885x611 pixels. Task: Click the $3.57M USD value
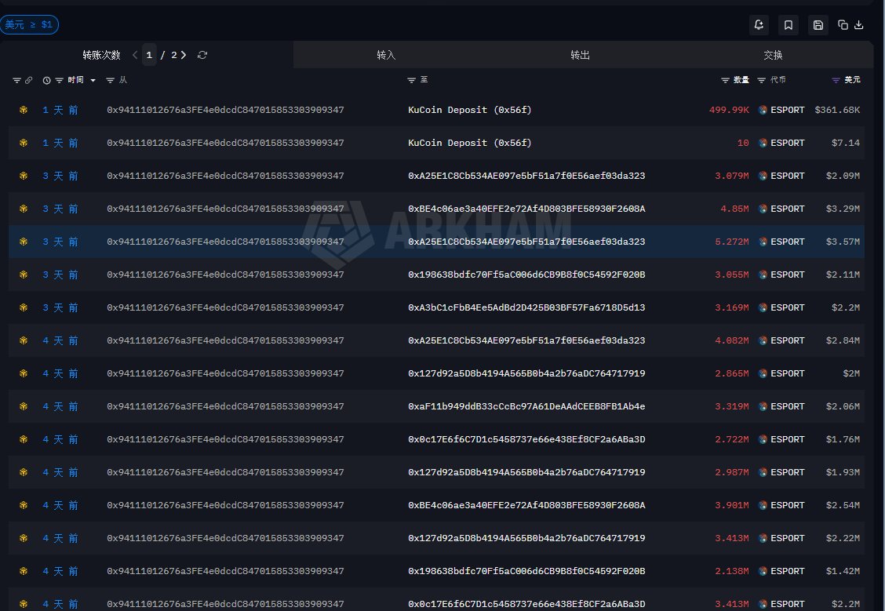tap(843, 242)
